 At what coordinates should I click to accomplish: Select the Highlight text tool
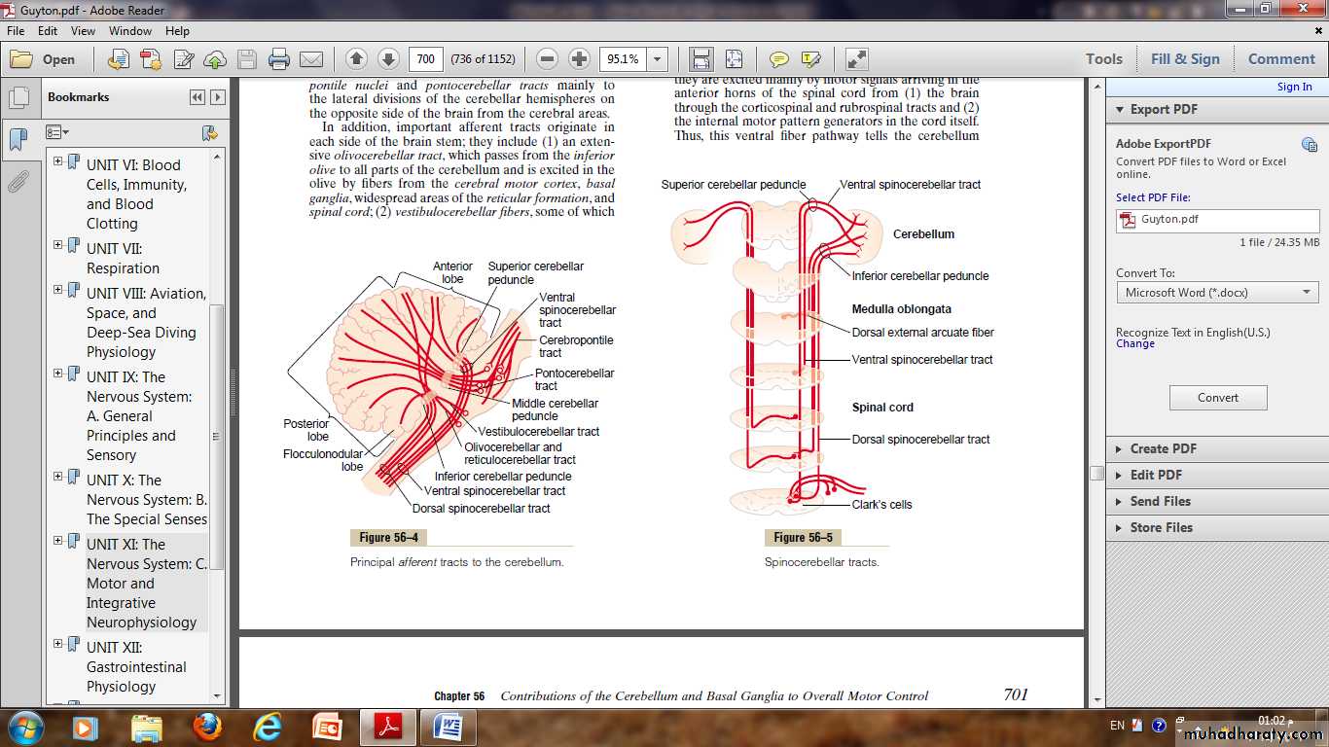coord(810,59)
